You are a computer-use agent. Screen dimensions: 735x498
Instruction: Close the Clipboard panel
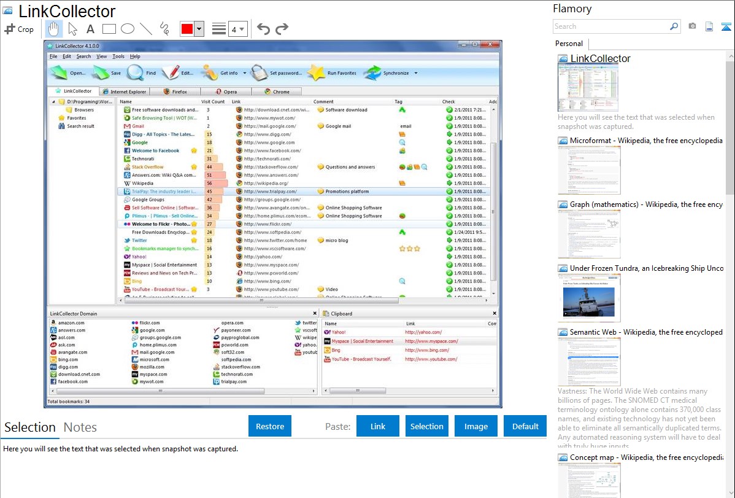coord(494,313)
